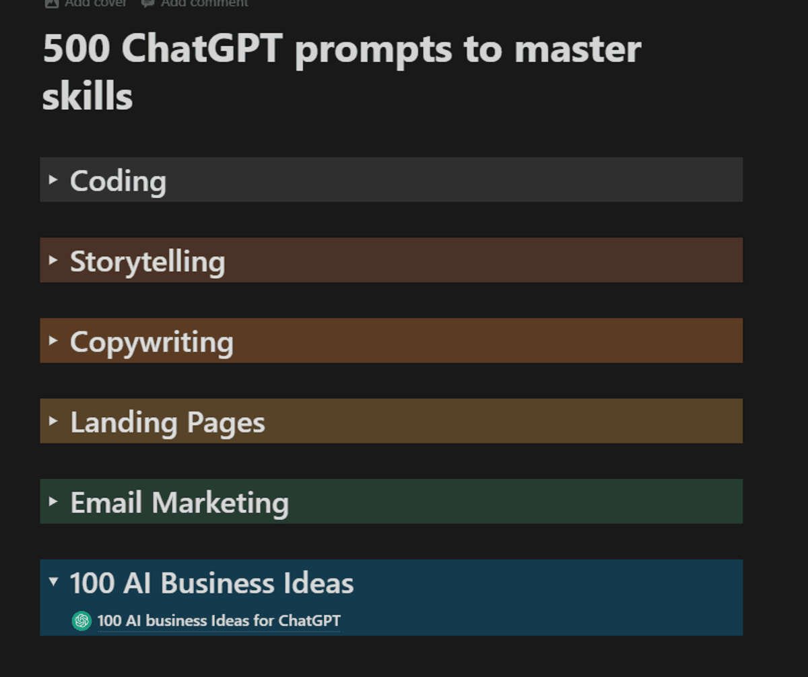Click the Add comment text button
This screenshot has width=808, height=677.
tap(204, 3)
